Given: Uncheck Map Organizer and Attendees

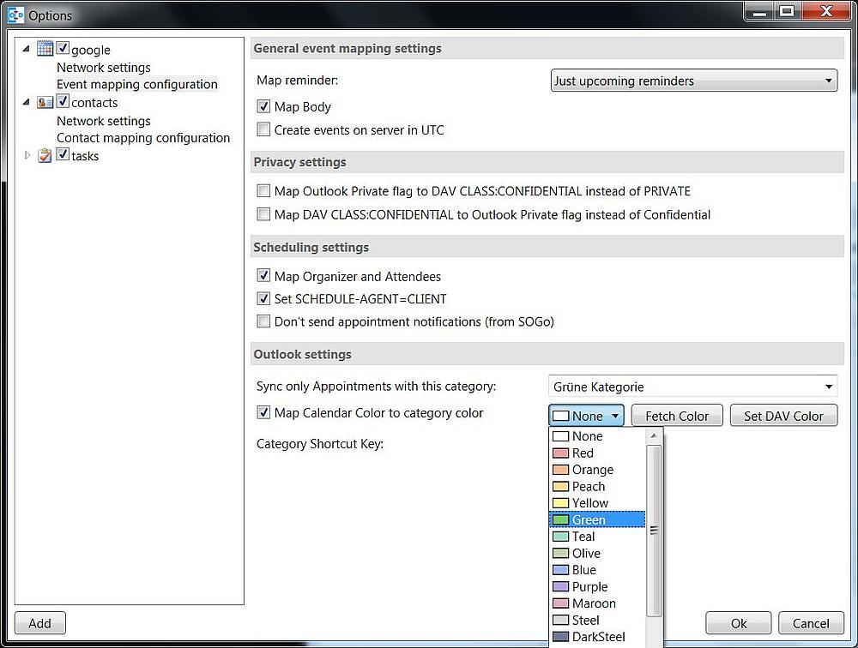Looking at the screenshot, I should 263,276.
